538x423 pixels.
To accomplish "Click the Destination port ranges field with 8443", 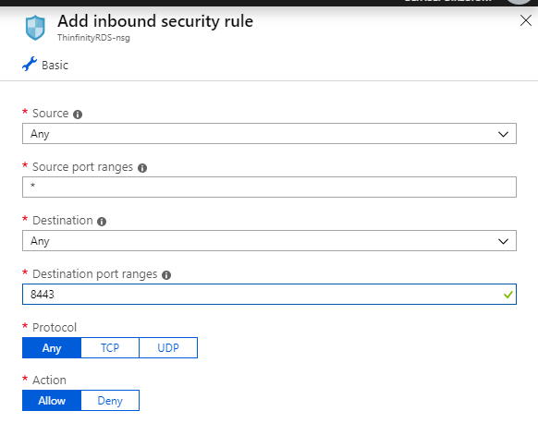I will [x=269, y=294].
